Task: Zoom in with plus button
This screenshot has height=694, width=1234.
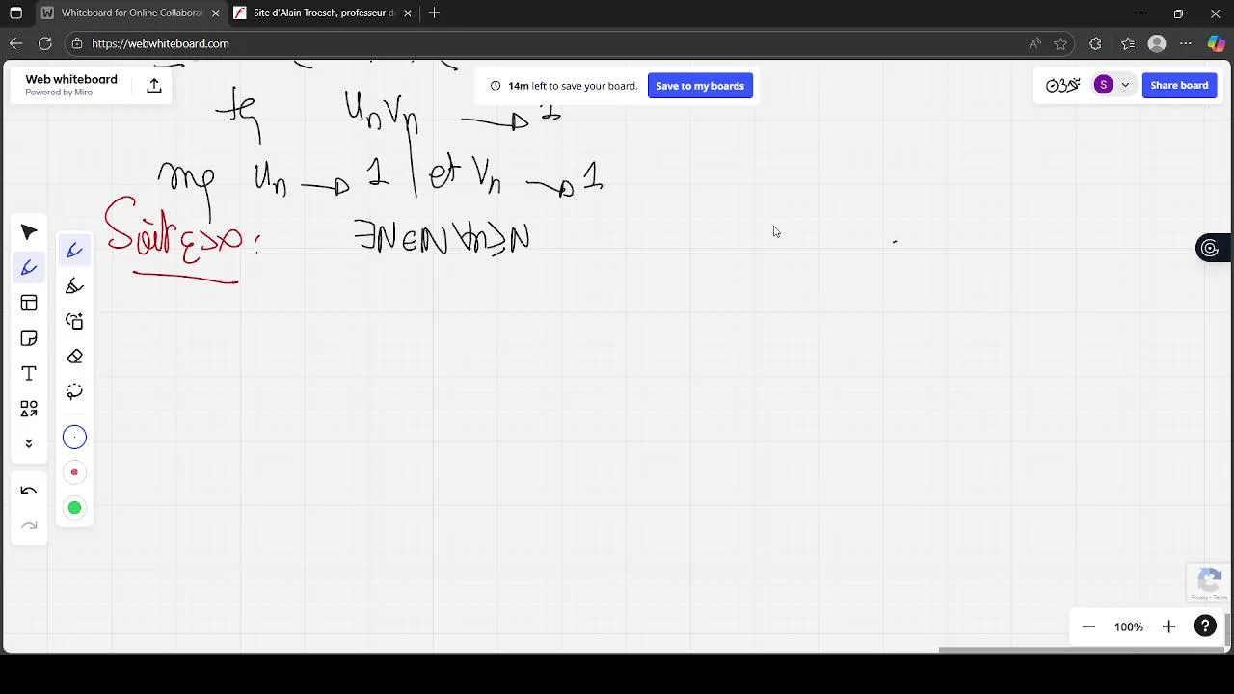Action: click(x=1168, y=627)
